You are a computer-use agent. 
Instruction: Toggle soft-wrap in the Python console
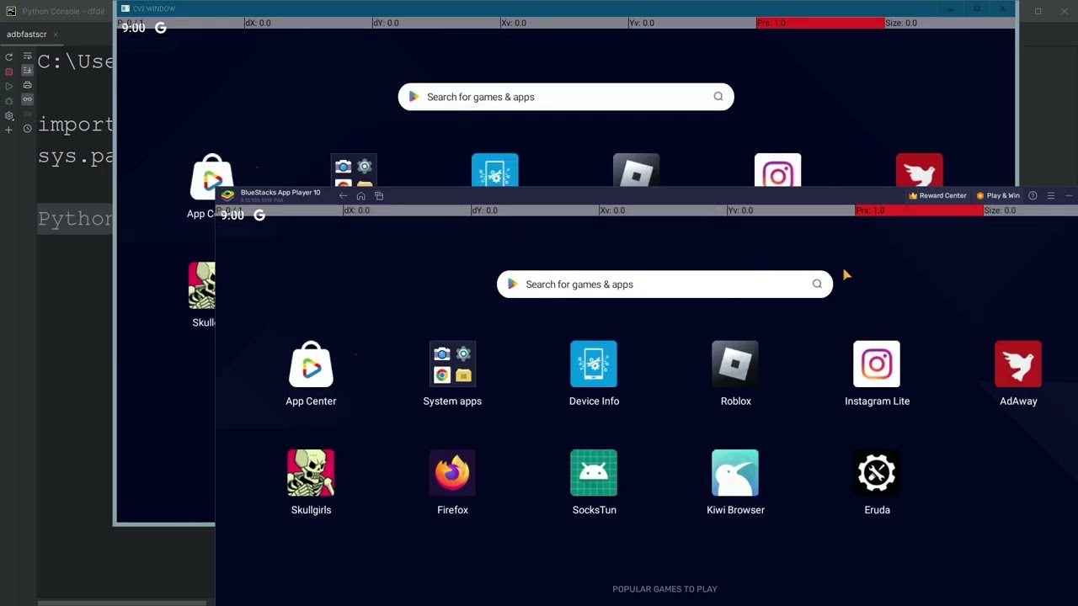coord(27,56)
